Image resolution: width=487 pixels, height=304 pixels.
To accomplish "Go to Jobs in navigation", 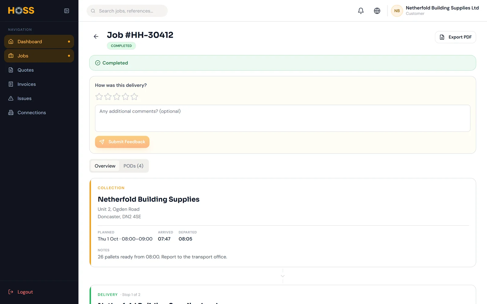I will click(x=39, y=56).
